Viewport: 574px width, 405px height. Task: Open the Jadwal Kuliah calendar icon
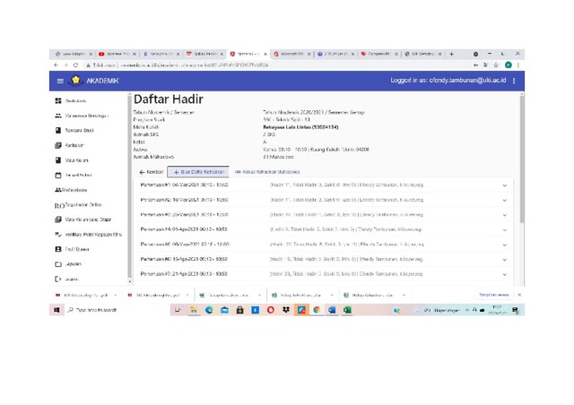tap(58, 176)
